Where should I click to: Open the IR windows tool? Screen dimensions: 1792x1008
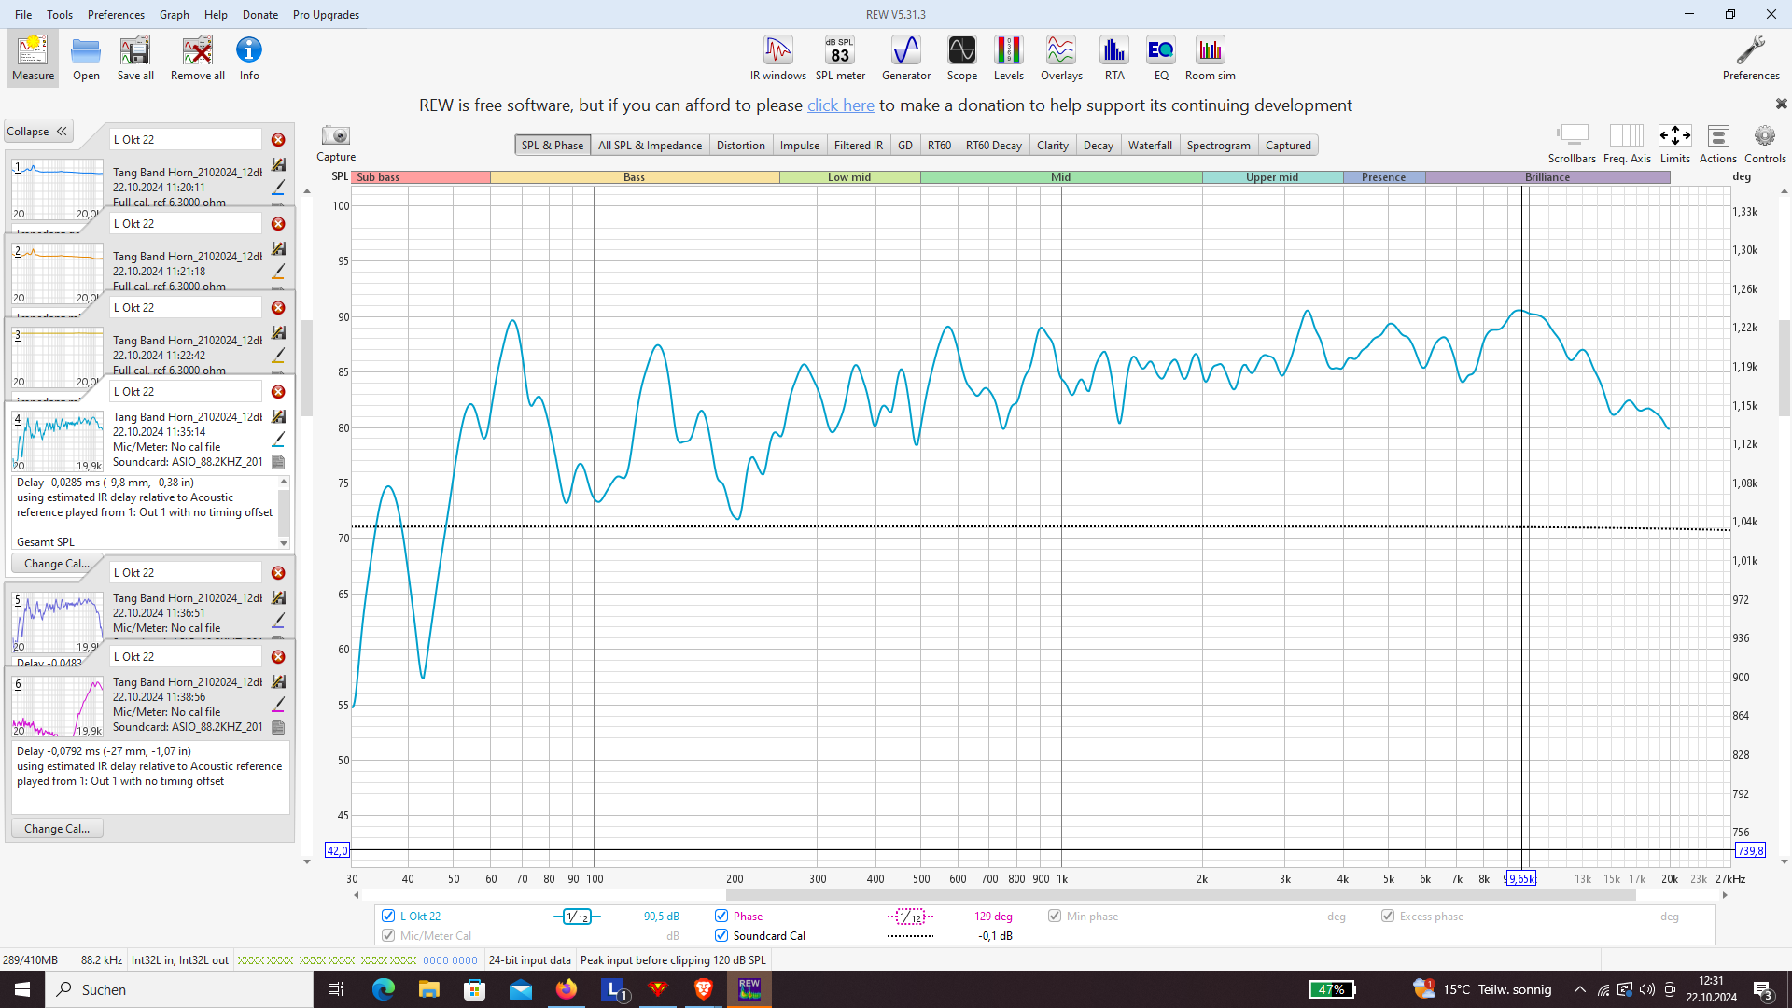point(778,58)
